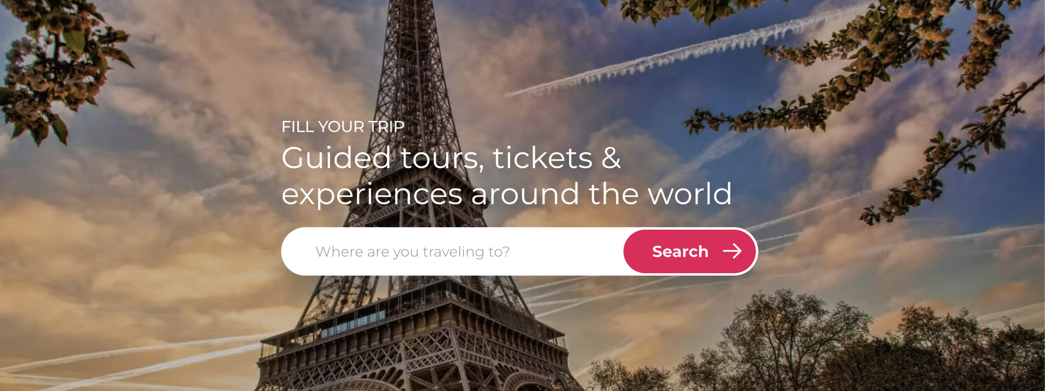This screenshot has width=1045, height=391.
Task: Click the arrow icon in Search button
Action: coord(732,251)
